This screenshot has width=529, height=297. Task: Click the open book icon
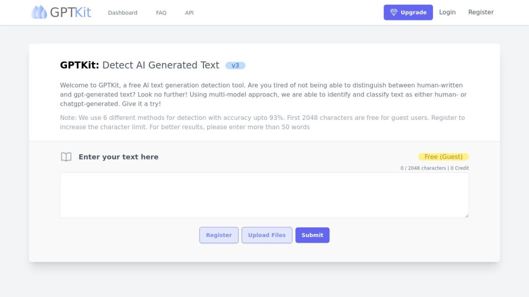(66, 157)
